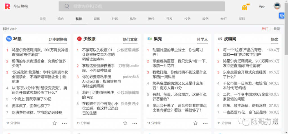Open 果壳 科学人 list label

tap(202, 39)
